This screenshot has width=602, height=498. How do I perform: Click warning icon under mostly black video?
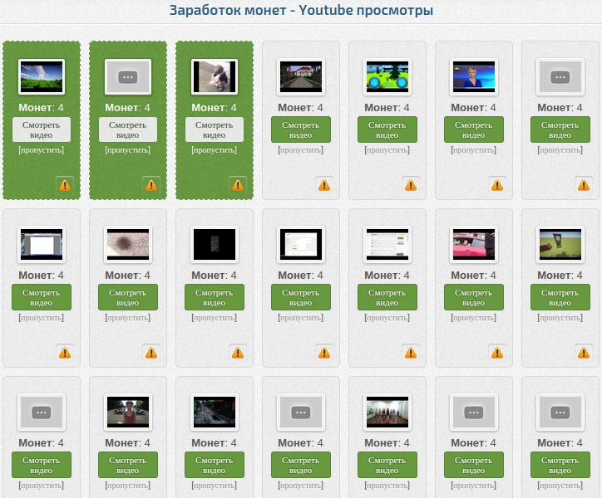238,353
